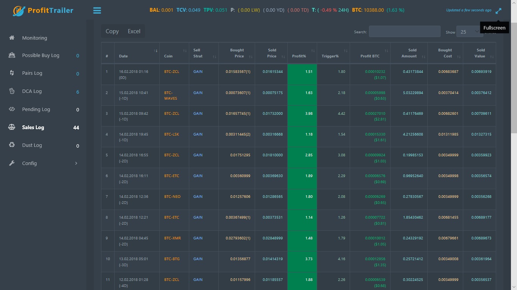Sort by the Profit% column header
This screenshot has height=290, width=517.
click(x=302, y=53)
